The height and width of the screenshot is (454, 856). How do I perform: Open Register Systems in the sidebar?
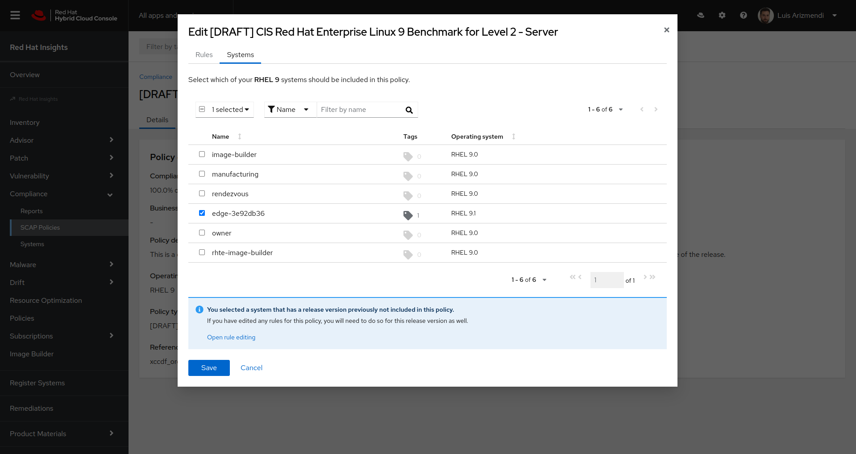[x=37, y=383]
